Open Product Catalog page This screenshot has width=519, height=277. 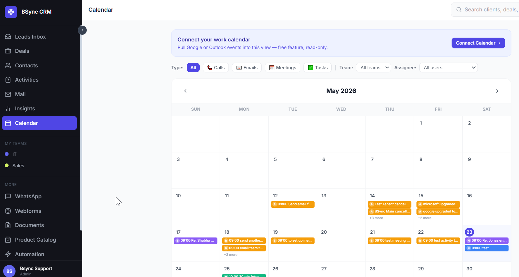(x=39, y=240)
